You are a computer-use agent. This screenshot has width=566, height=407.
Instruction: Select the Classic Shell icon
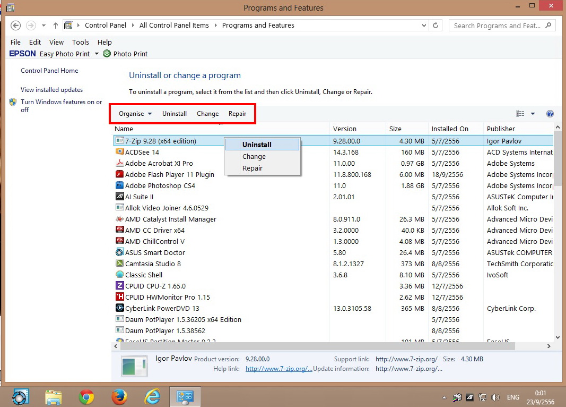pyautogui.click(x=119, y=275)
